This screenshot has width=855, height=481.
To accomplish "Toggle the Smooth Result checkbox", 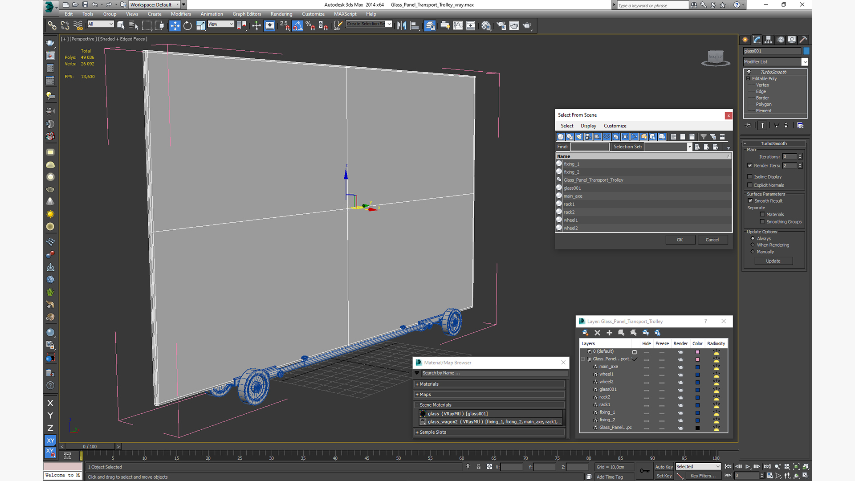I will coord(750,201).
